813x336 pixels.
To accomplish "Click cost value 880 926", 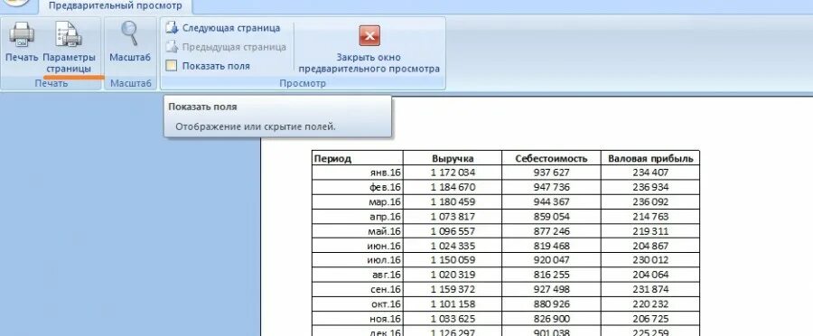I will pos(551,303).
